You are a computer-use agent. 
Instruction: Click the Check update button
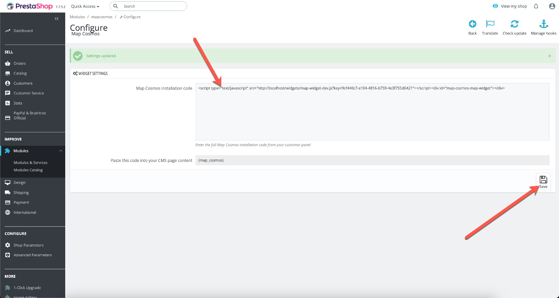tap(514, 27)
